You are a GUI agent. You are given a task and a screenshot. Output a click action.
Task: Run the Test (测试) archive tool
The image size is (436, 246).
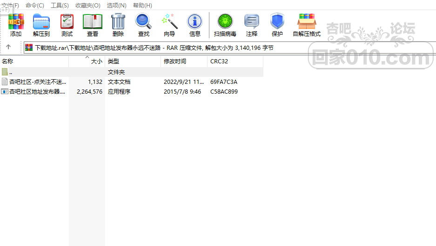coord(67,21)
